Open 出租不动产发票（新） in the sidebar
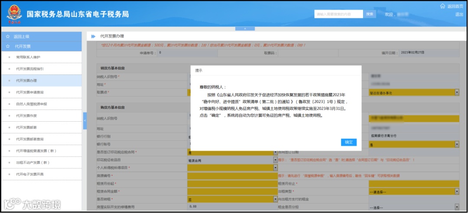 [42, 163]
